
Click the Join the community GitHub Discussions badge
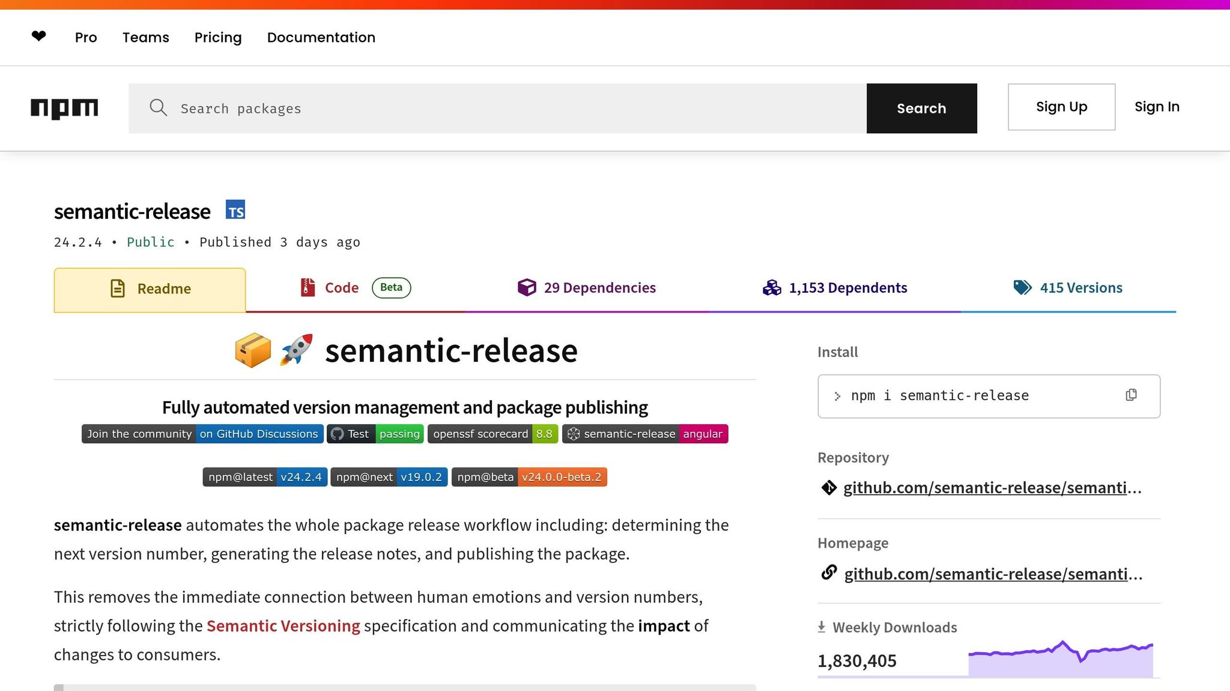(x=202, y=434)
